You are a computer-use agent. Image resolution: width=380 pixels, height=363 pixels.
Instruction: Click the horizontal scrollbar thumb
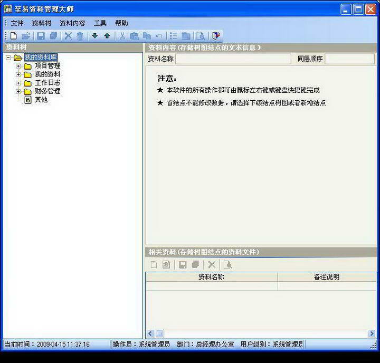159,333
